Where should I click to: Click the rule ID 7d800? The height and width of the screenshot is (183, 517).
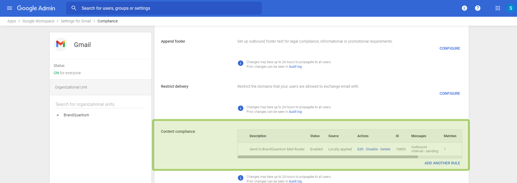pos(401,149)
